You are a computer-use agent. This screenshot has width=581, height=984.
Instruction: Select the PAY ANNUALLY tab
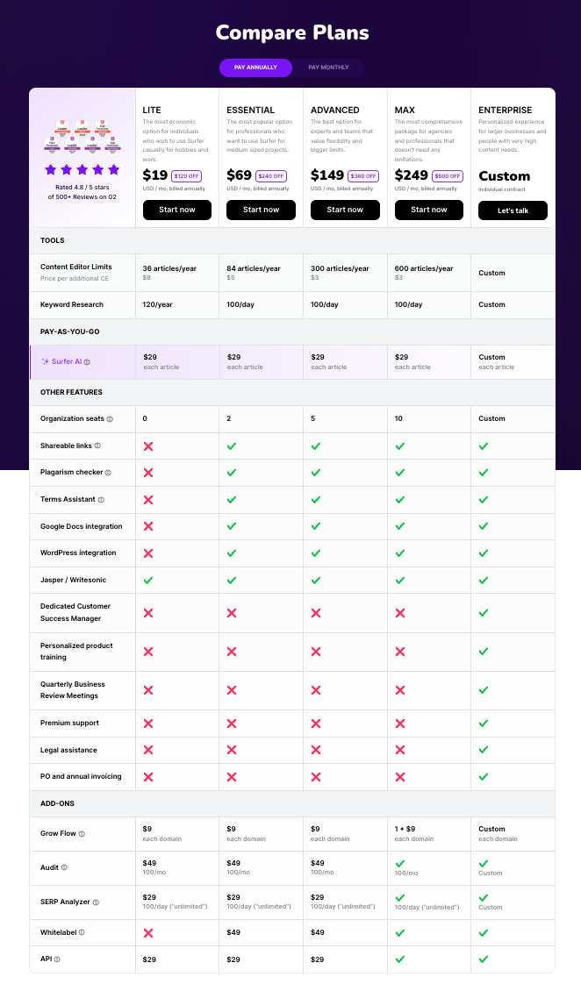tap(255, 68)
